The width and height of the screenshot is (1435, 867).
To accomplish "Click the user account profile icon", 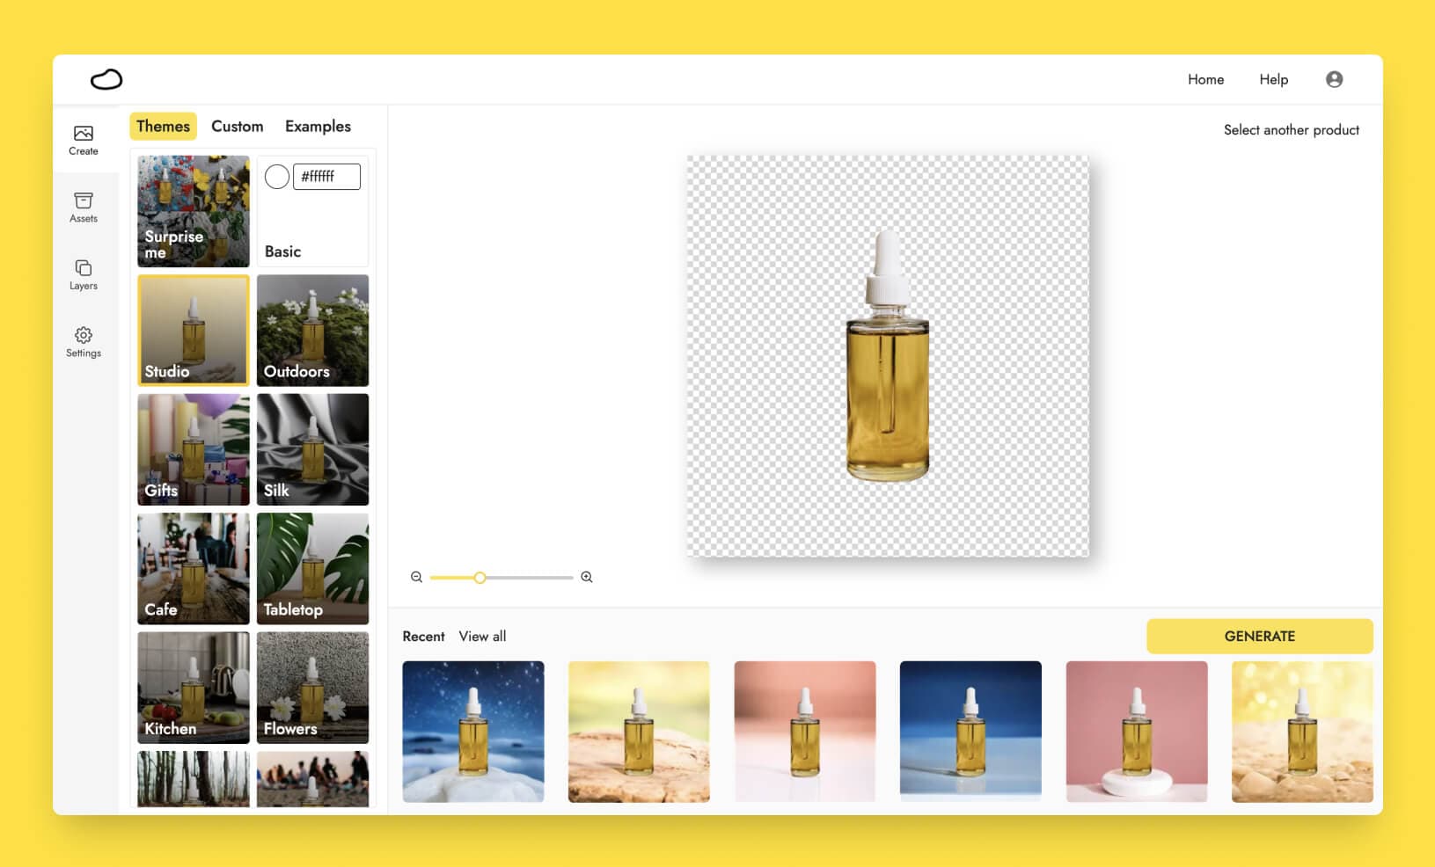I will (1334, 79).
